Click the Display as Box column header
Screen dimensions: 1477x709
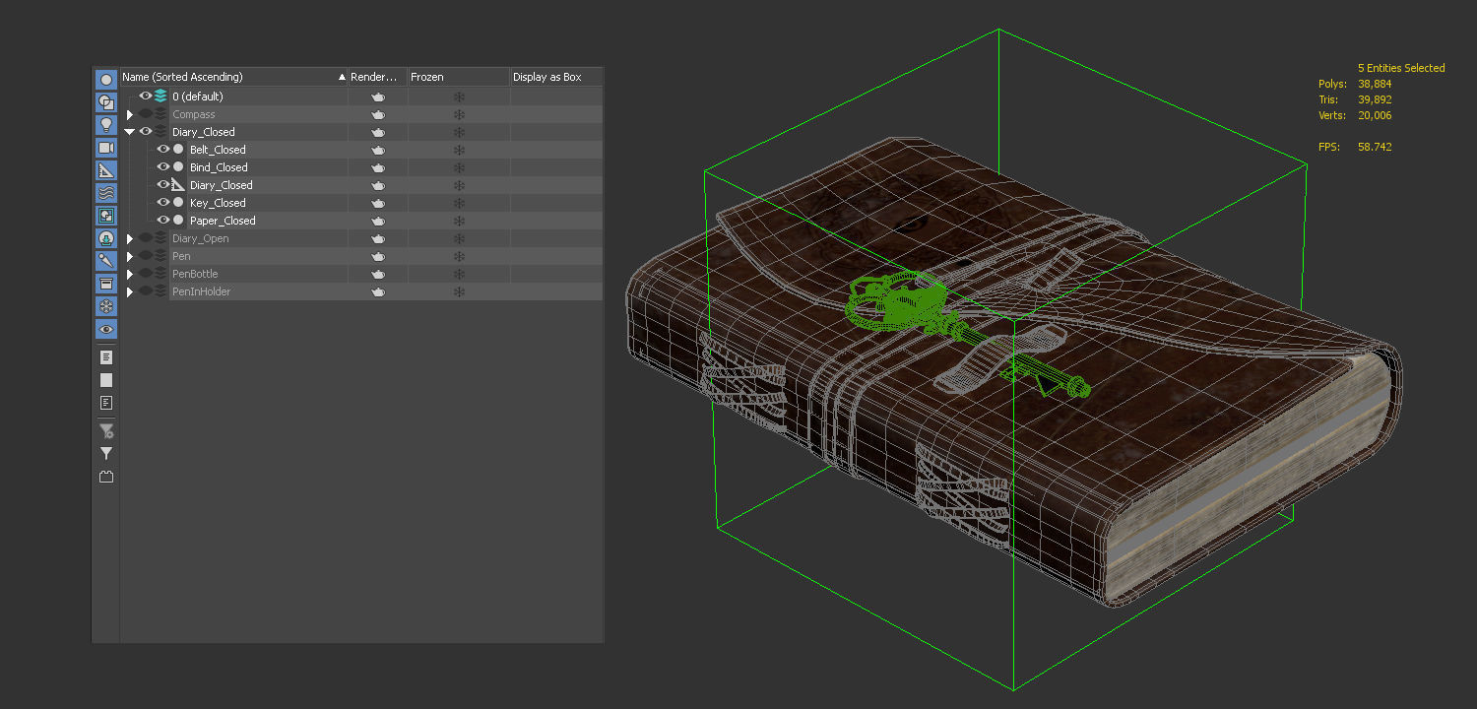(556, 77)
